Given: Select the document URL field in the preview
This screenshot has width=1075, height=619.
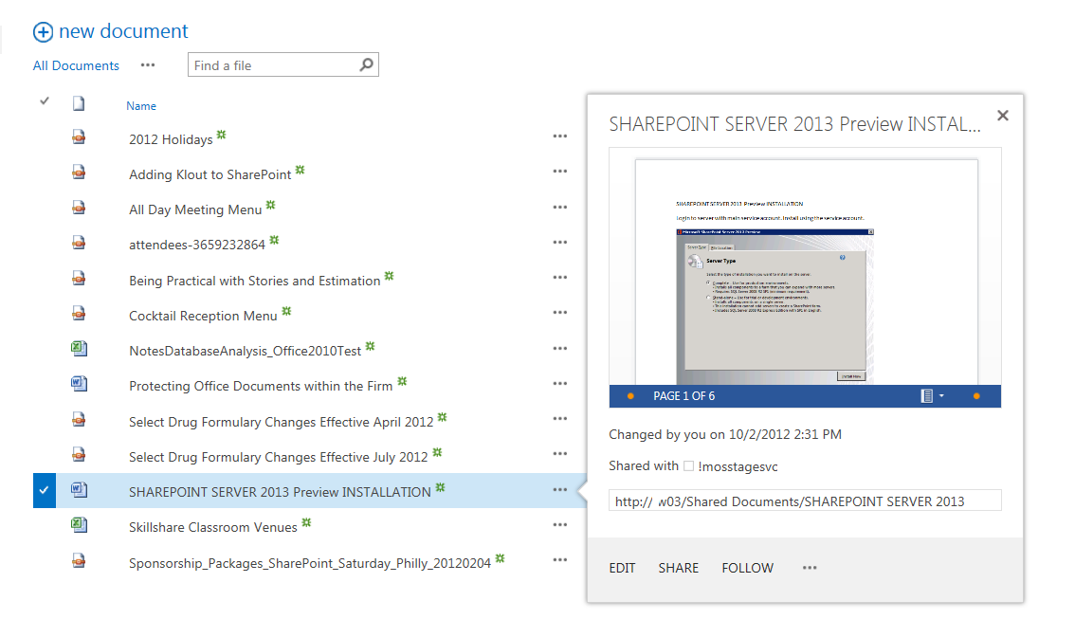Looking at the screenshot, I should 805,500.
